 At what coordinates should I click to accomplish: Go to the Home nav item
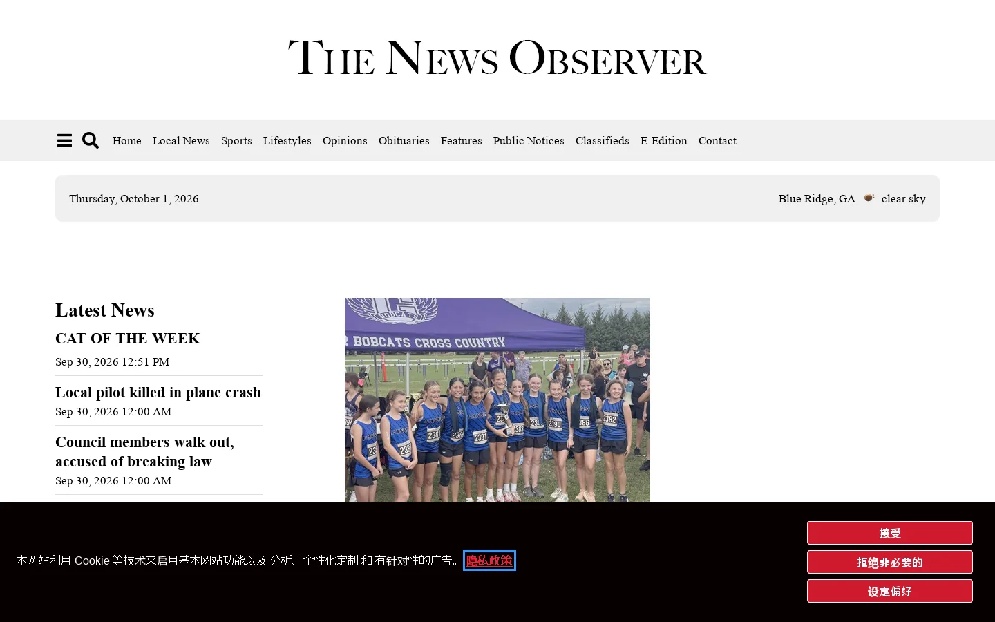click(126, 140)
